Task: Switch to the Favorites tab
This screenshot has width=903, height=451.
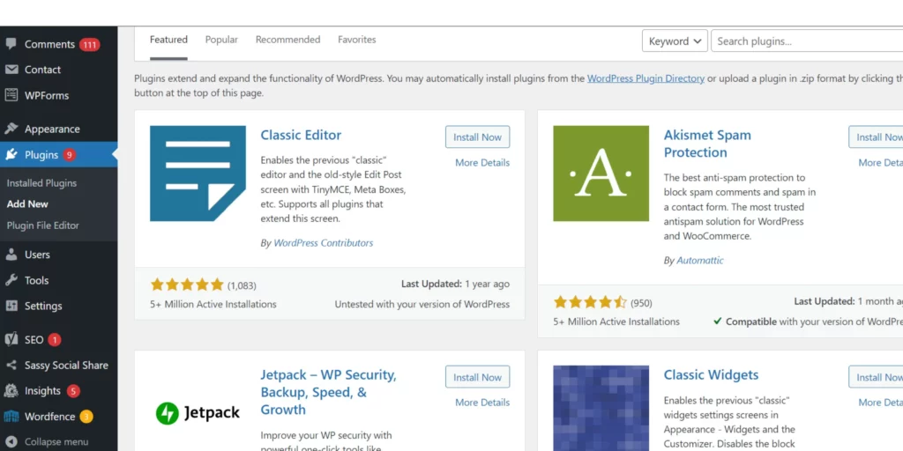Action: (x=356, y=40)
